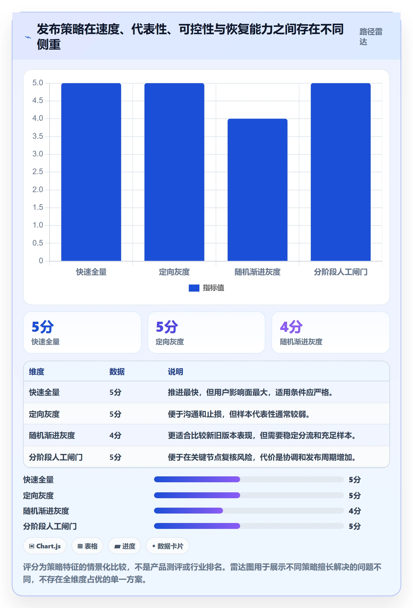Click the 快速全量 progress bar
Viewport: 413px width, 608px height.
pos(249,479)
